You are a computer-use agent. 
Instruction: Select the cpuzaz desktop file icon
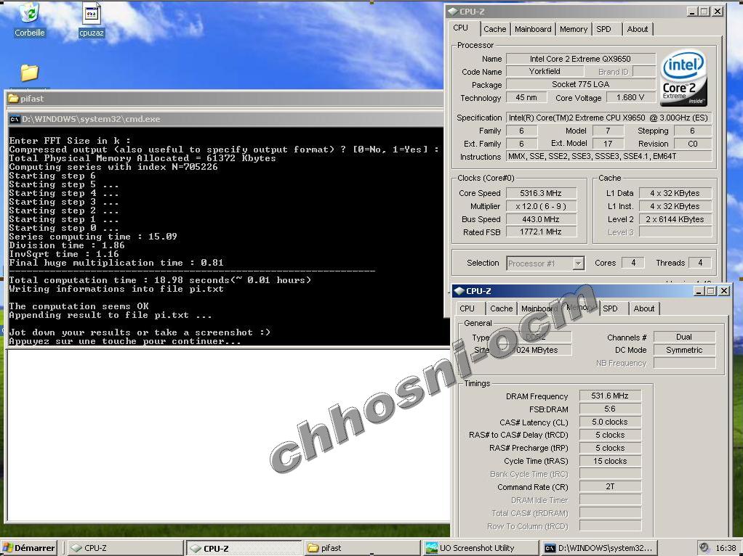92,20
